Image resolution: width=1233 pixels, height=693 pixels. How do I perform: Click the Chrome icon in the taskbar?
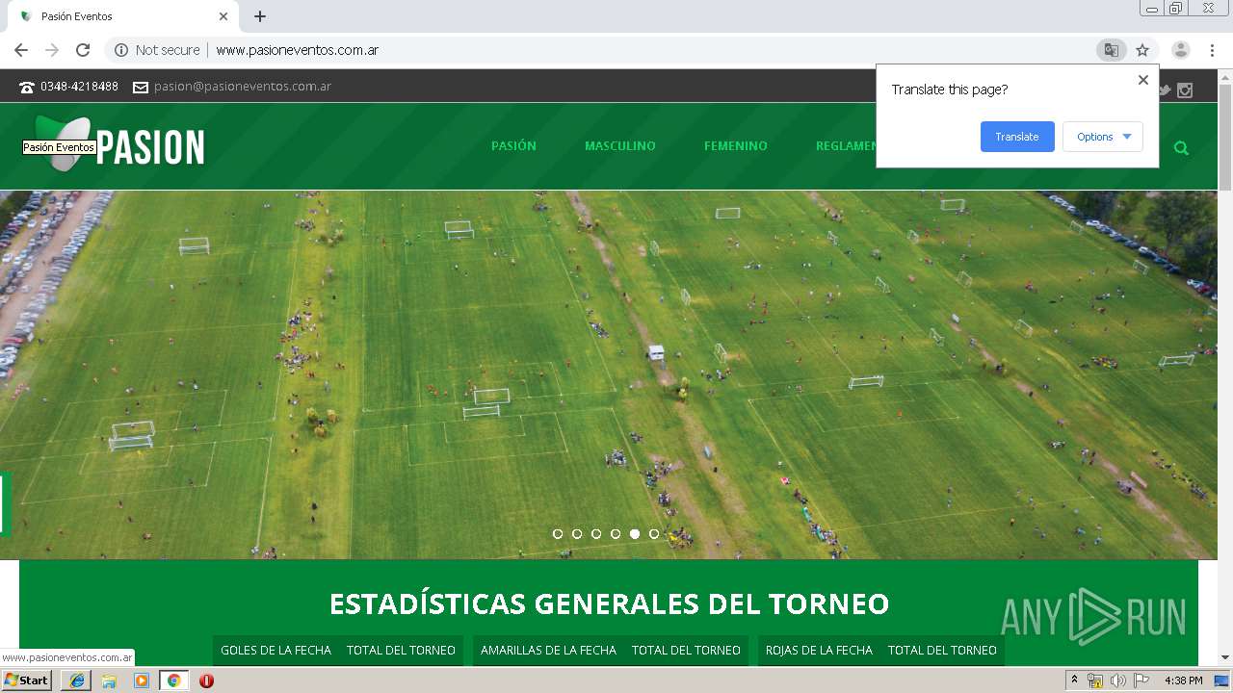174,680
